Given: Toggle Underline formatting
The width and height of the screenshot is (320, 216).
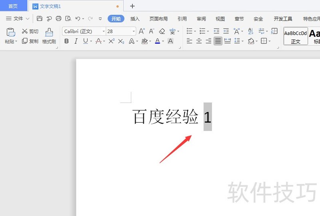Looking at the screenshot, I should 86,41.
